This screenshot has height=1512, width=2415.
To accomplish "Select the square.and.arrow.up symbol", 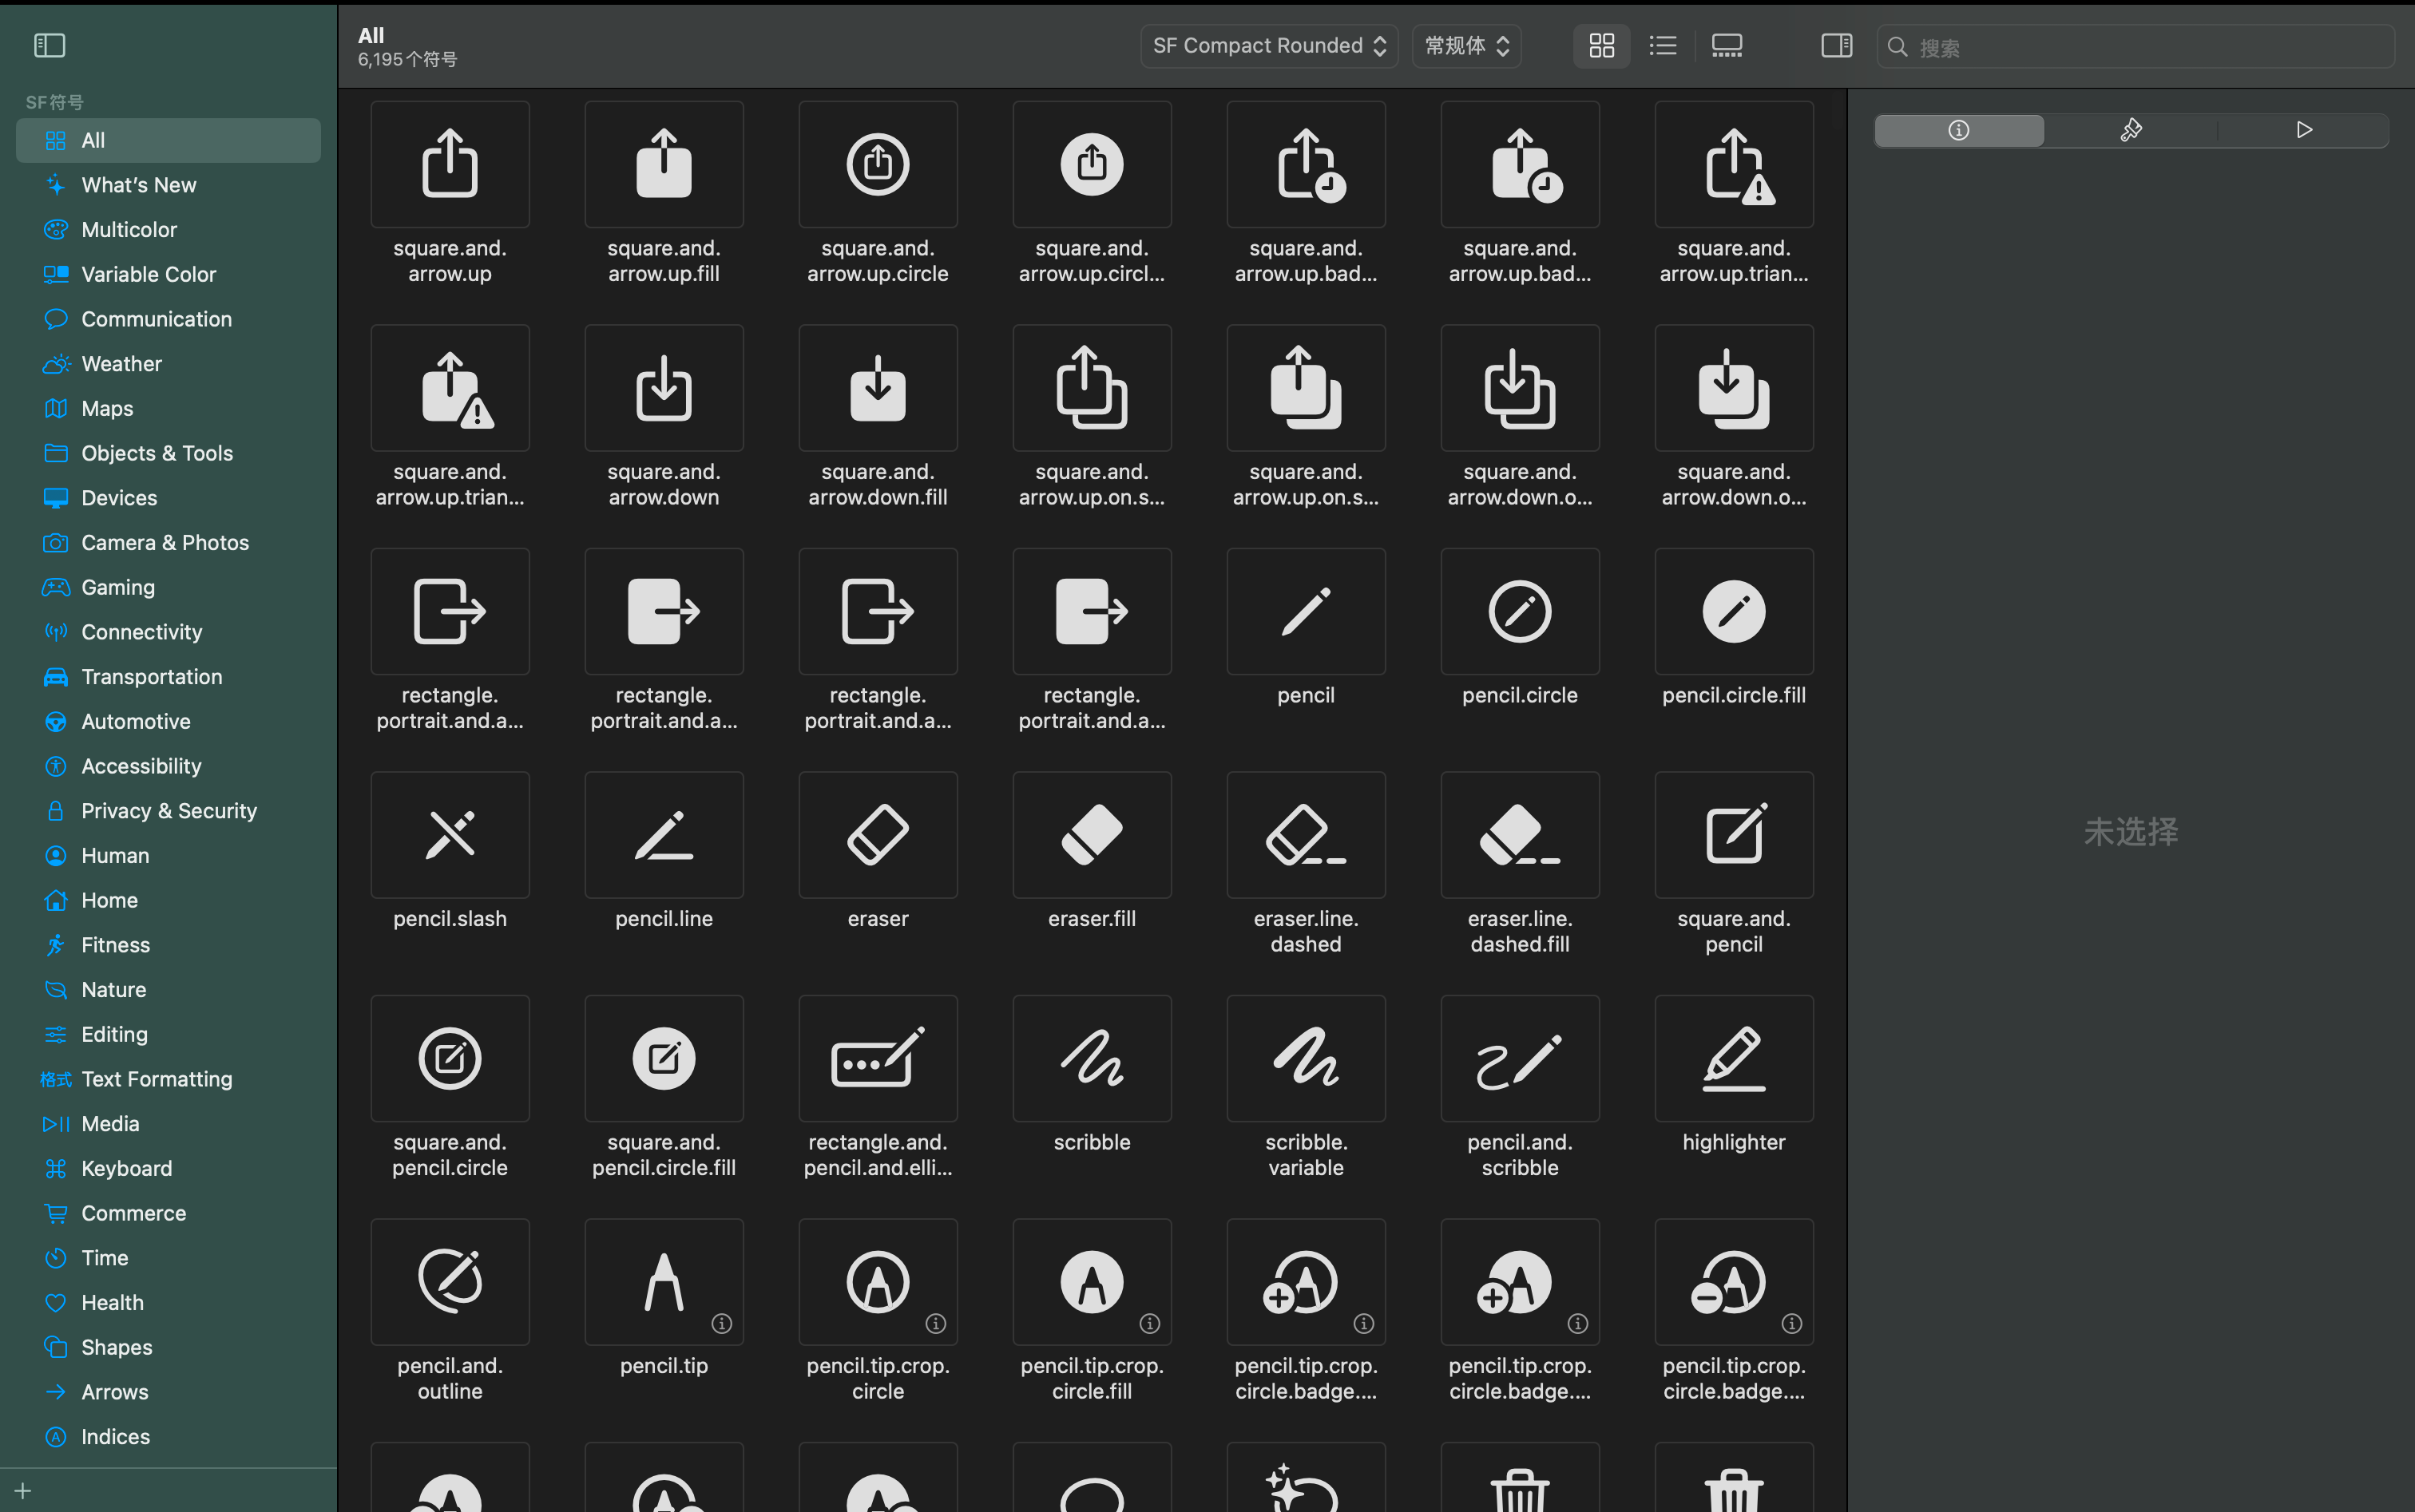I will 450,164.
